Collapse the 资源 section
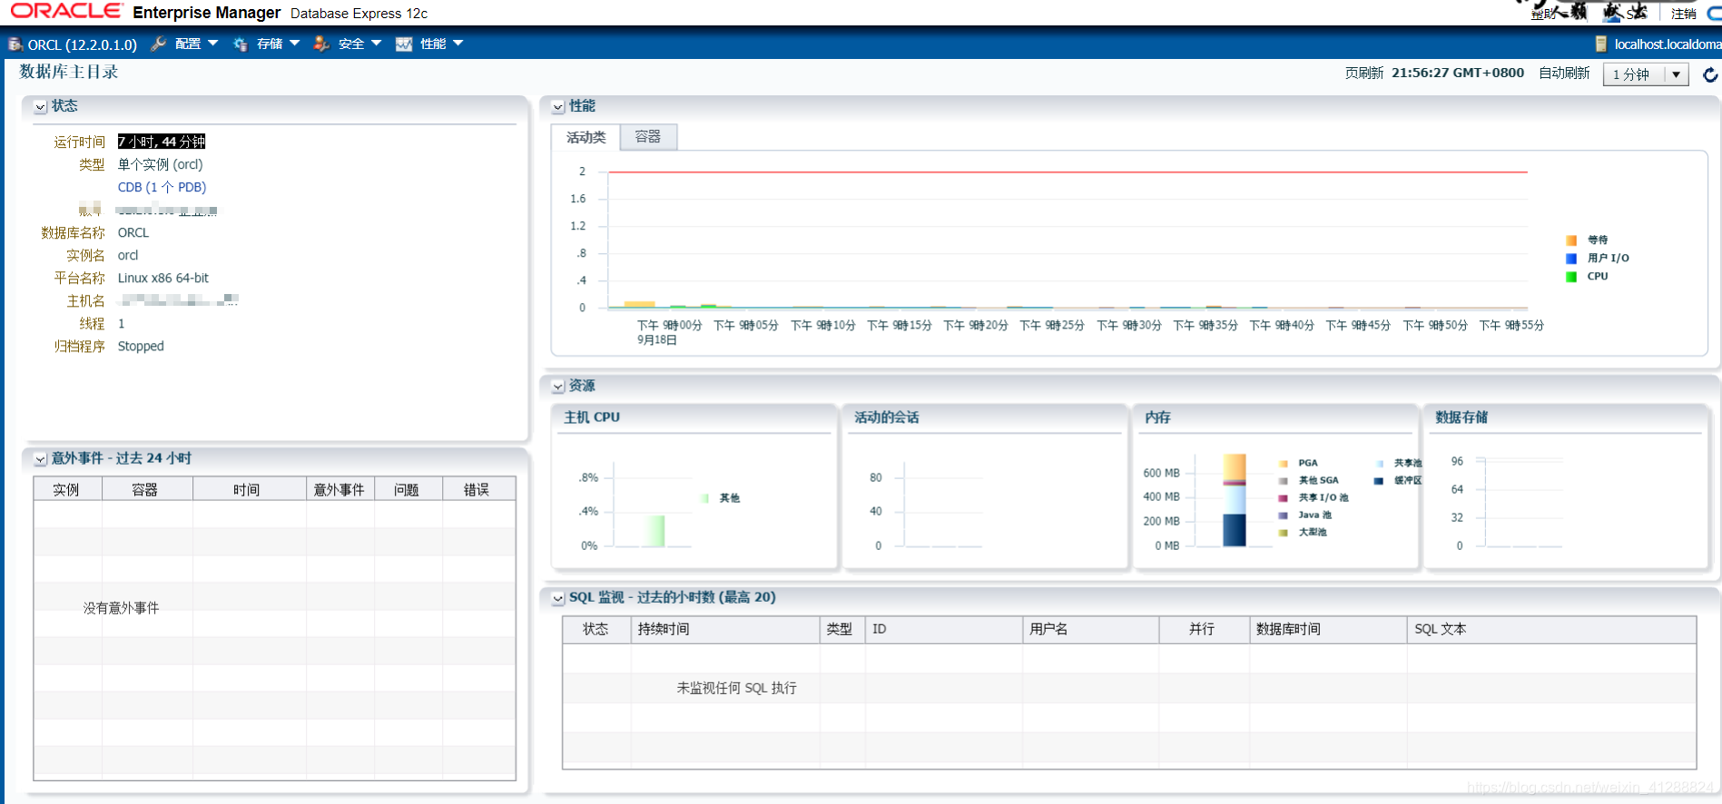The image size is (1722, 804). coord(558,387)
